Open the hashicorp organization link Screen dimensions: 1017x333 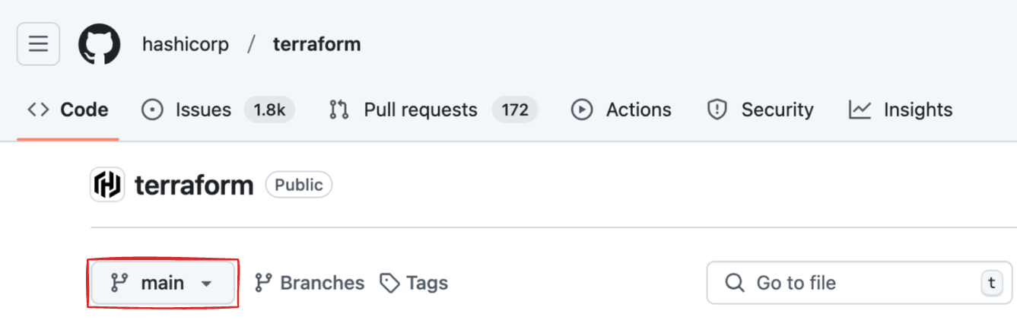pos(186,44)
